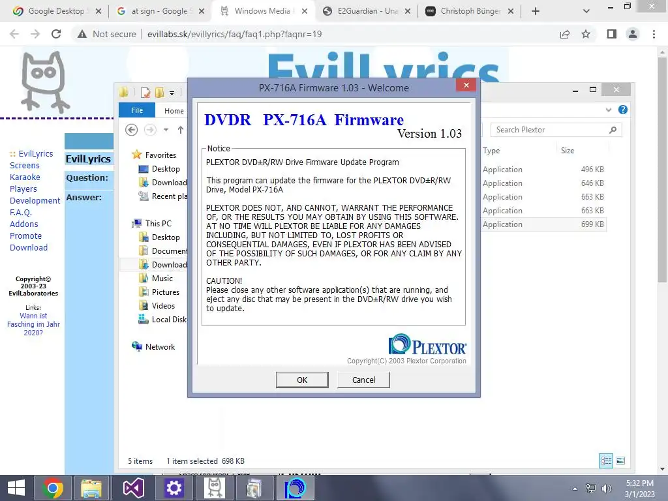Open Music folder in navigation pane
This screenshot has height=501, width=668.
point(162,278)
